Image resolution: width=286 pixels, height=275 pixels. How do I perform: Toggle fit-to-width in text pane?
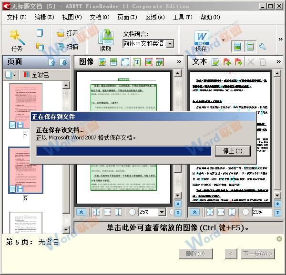tap(221, 212)
